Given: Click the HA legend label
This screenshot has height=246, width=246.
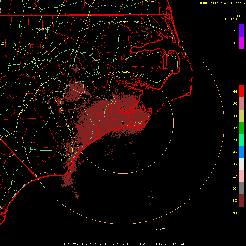Looking at the screenshot, I should point(235,92).
